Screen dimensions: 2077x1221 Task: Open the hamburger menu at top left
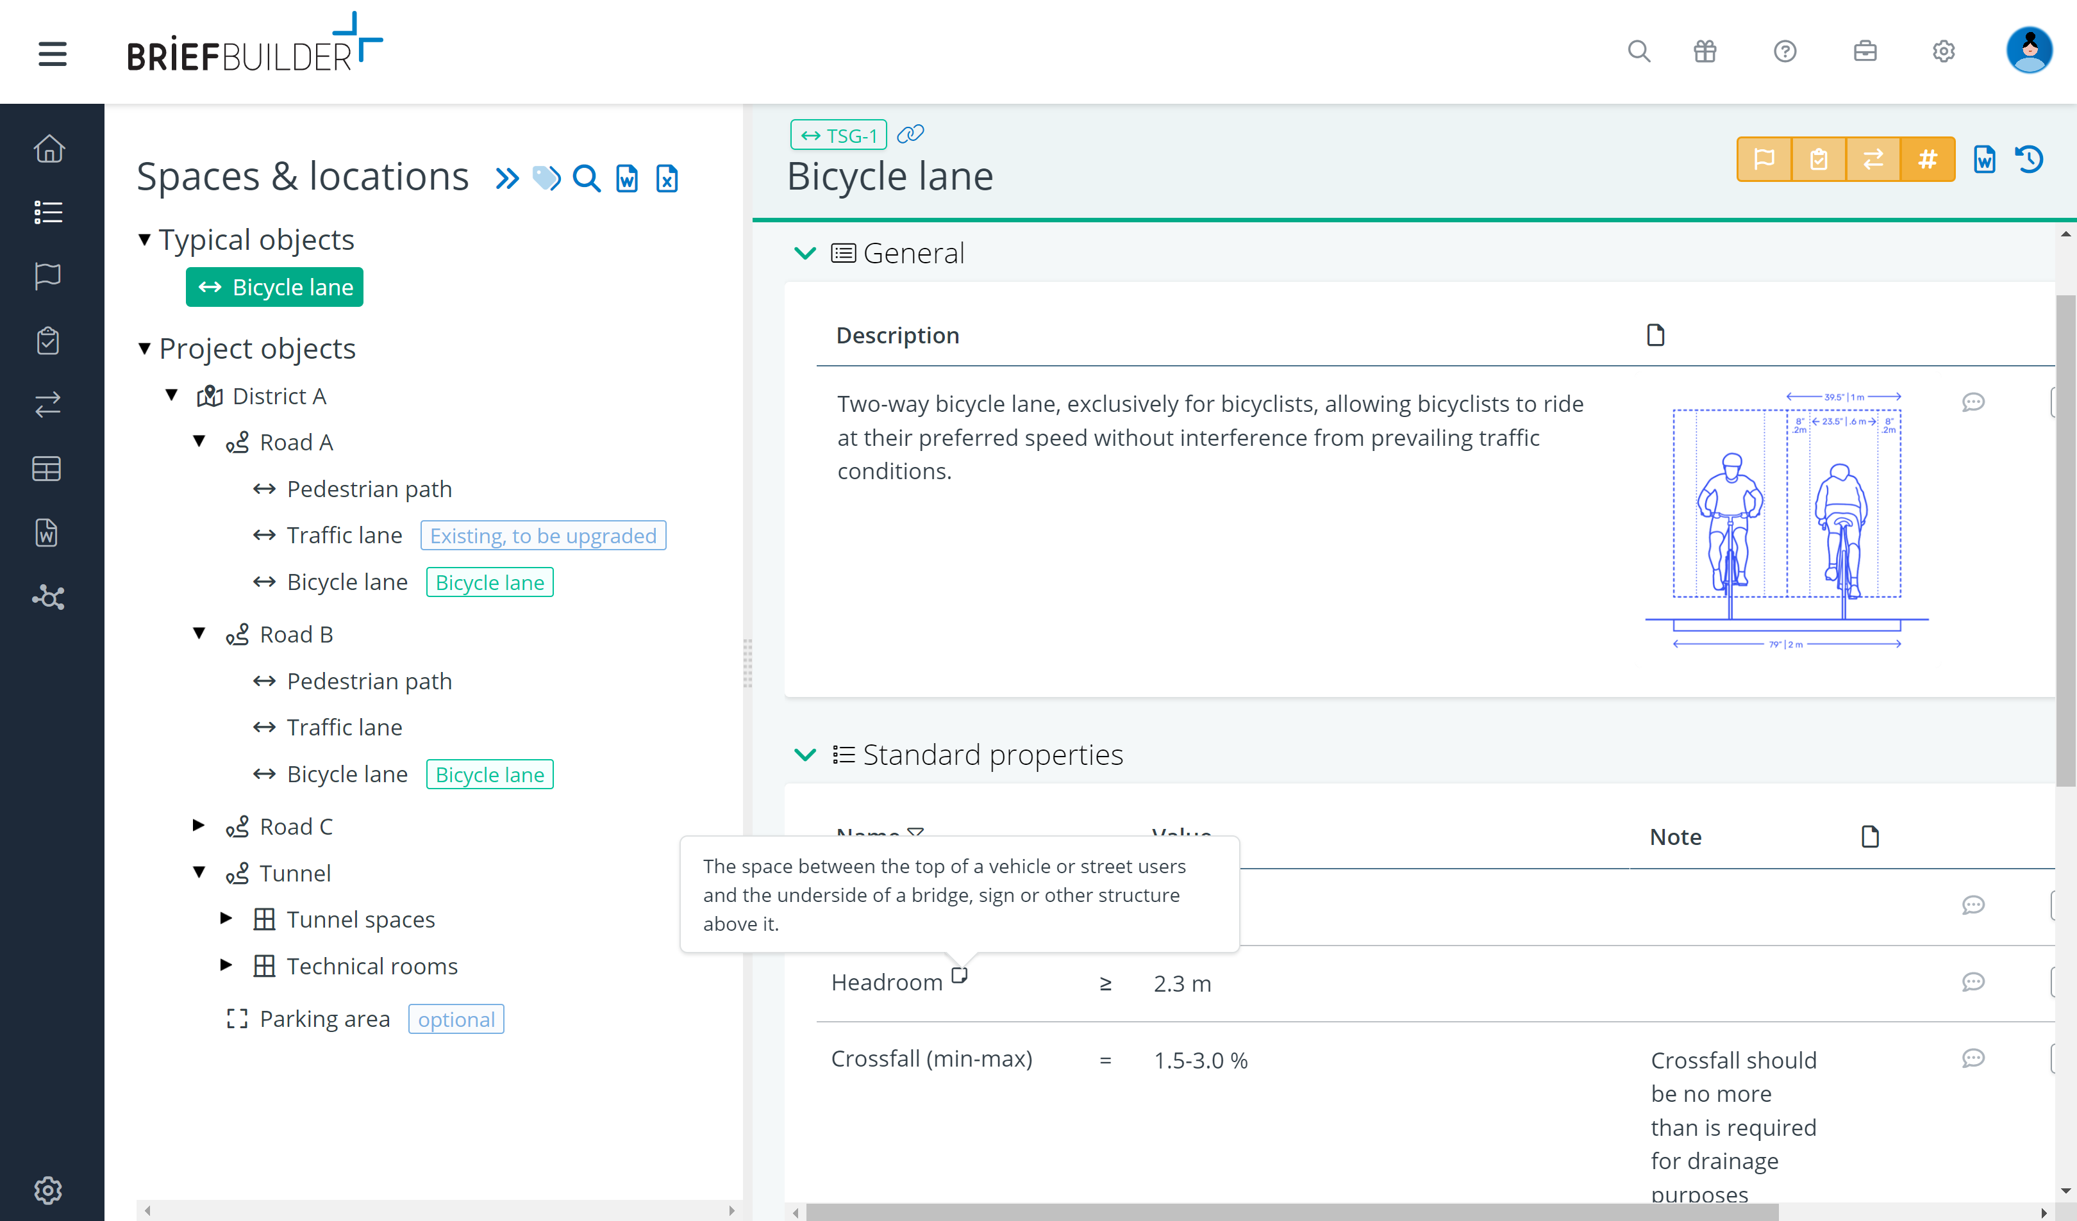coord(52,54)
